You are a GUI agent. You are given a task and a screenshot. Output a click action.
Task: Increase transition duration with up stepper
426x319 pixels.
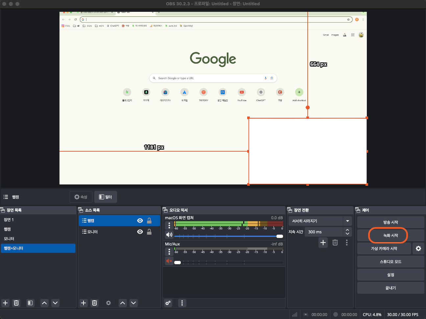coord(347,230)
